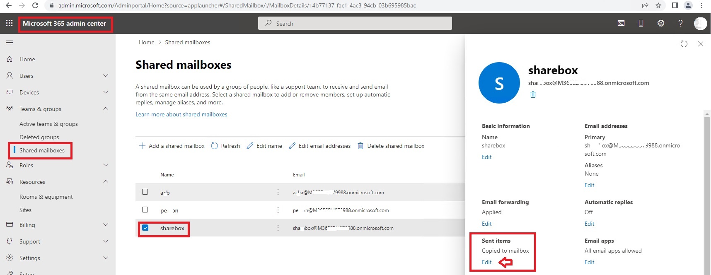711x275 pixels.
Task: Click Home in the breadcrumb
Action: coord(147,42)
